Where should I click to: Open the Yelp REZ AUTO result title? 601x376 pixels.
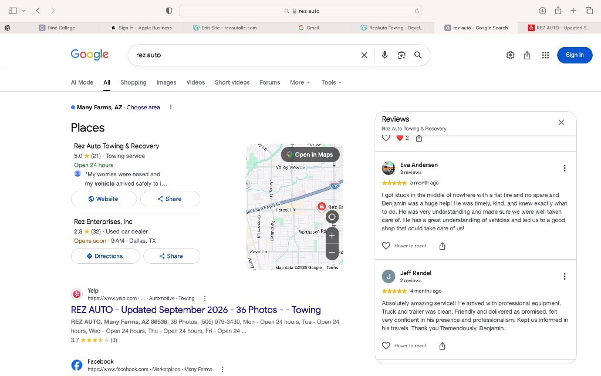196,310
